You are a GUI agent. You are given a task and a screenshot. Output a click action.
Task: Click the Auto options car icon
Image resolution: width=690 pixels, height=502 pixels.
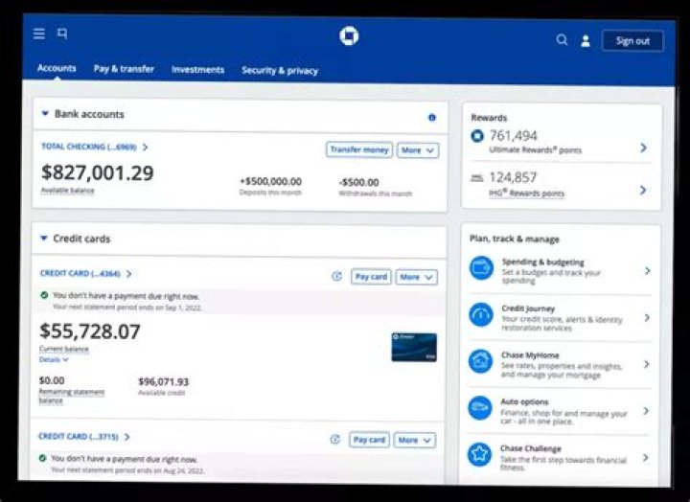(480, 408)
